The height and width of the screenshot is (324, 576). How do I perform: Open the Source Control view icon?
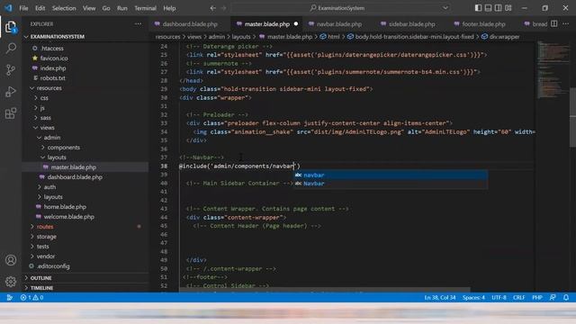[x=11, y=70]
